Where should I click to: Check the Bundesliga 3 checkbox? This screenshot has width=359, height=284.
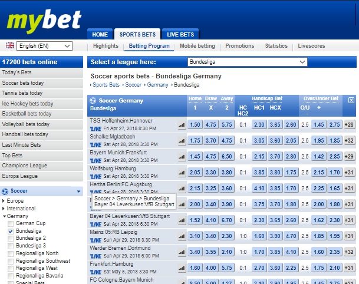(11, 246)
